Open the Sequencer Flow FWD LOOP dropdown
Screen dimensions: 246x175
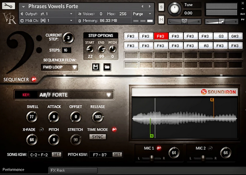pyautogui.click(x=59, y=67)
